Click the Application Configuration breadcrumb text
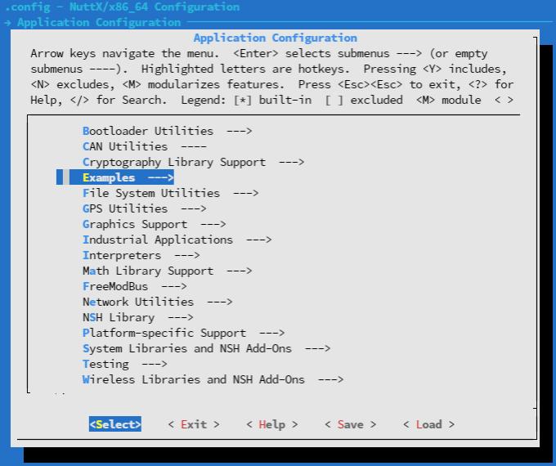The image size is (556, 466). click(x=99, y=22)
